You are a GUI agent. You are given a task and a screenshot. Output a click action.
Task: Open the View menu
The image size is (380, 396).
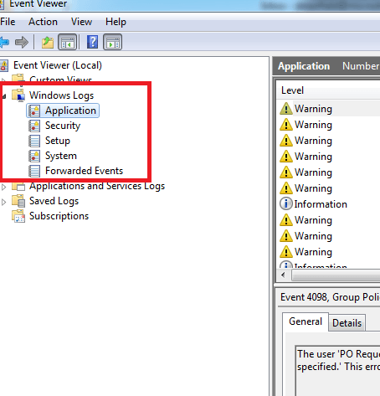[81, 22]
